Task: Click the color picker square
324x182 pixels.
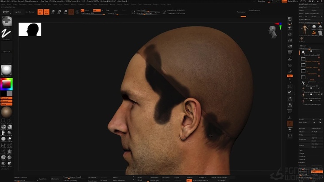Action: [7, 83]
